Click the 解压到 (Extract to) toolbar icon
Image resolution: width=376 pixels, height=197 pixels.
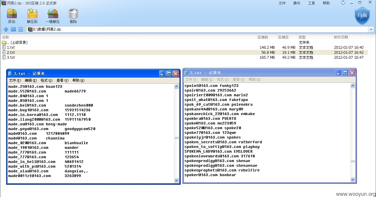[x=32, y=14]
